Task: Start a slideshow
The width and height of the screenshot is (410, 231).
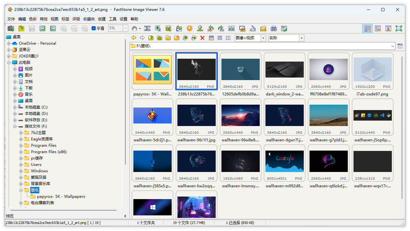Action: pyautogui.click(x=147, y=28)
